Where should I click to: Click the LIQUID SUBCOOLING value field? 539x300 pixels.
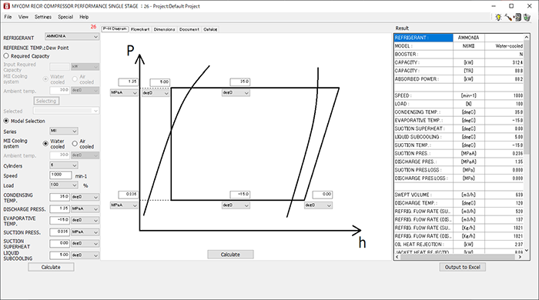[x=60, y=255]
